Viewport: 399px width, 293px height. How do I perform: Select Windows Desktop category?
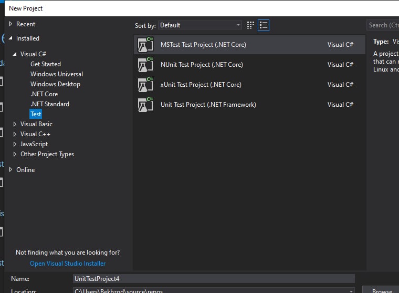click(55, 84)
